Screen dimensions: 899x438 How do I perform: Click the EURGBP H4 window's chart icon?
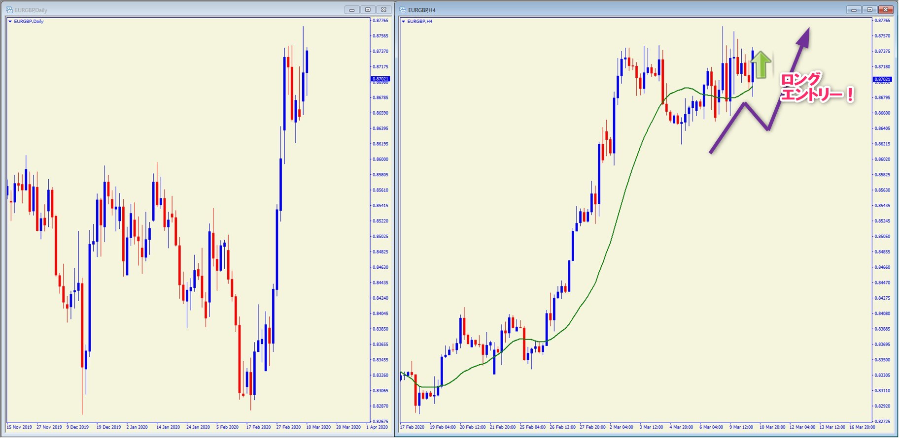pyautogui.click(x=403, y=10)
